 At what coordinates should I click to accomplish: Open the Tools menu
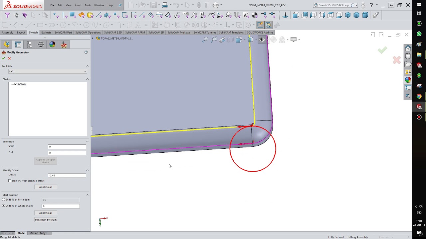pyautogui.click(x=88, y=5)
